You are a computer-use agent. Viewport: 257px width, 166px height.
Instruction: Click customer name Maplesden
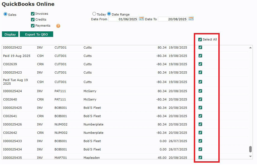92,158
